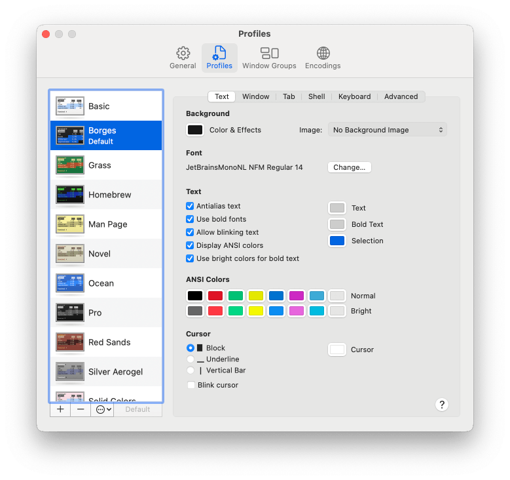Uncheck Allow blinking text
The image size is (510, 480).
190,232
